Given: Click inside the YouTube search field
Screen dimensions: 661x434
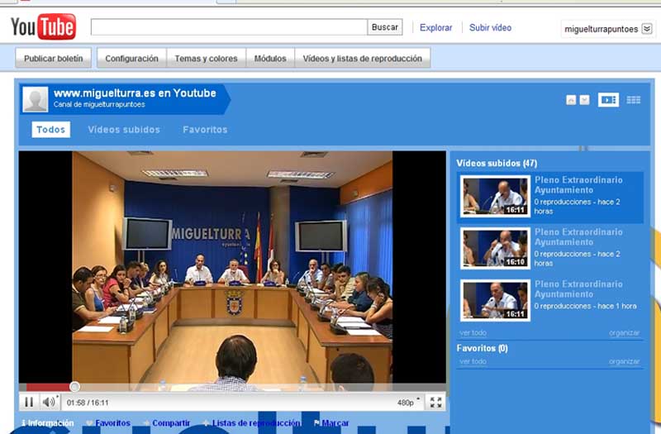Looking at the screenshot, I should pos(228,27).
